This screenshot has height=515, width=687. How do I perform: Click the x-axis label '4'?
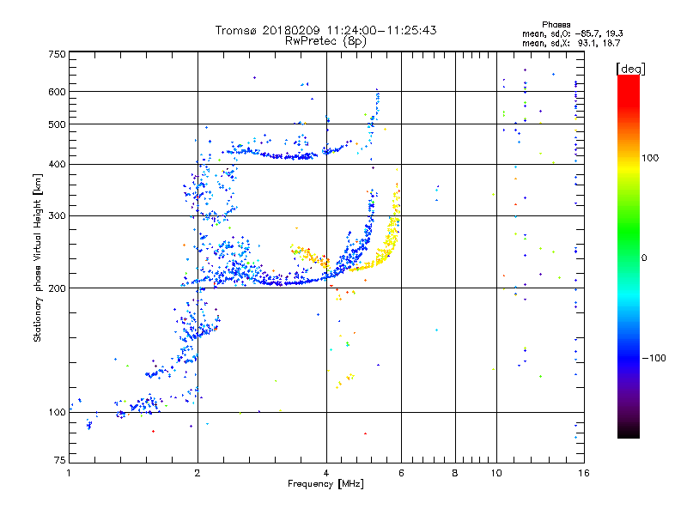326,473
